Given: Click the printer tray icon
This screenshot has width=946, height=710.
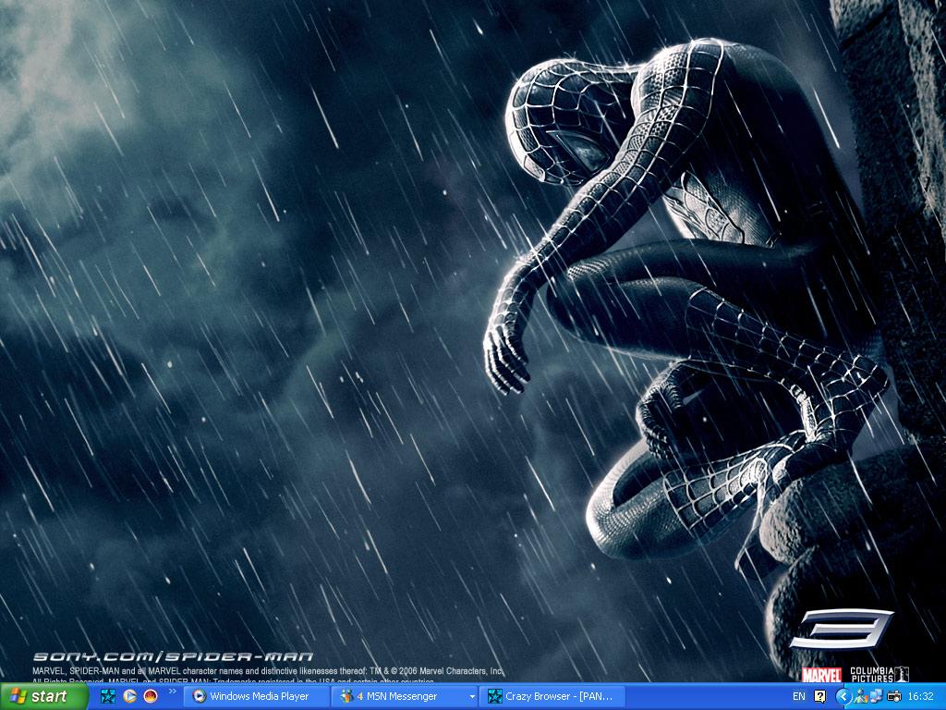Looking at the screenshot, I should [x=894, y=696].
